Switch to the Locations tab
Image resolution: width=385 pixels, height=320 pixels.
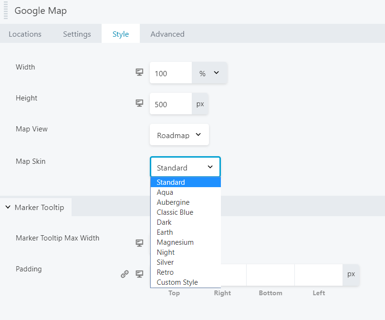click(25, 34)
